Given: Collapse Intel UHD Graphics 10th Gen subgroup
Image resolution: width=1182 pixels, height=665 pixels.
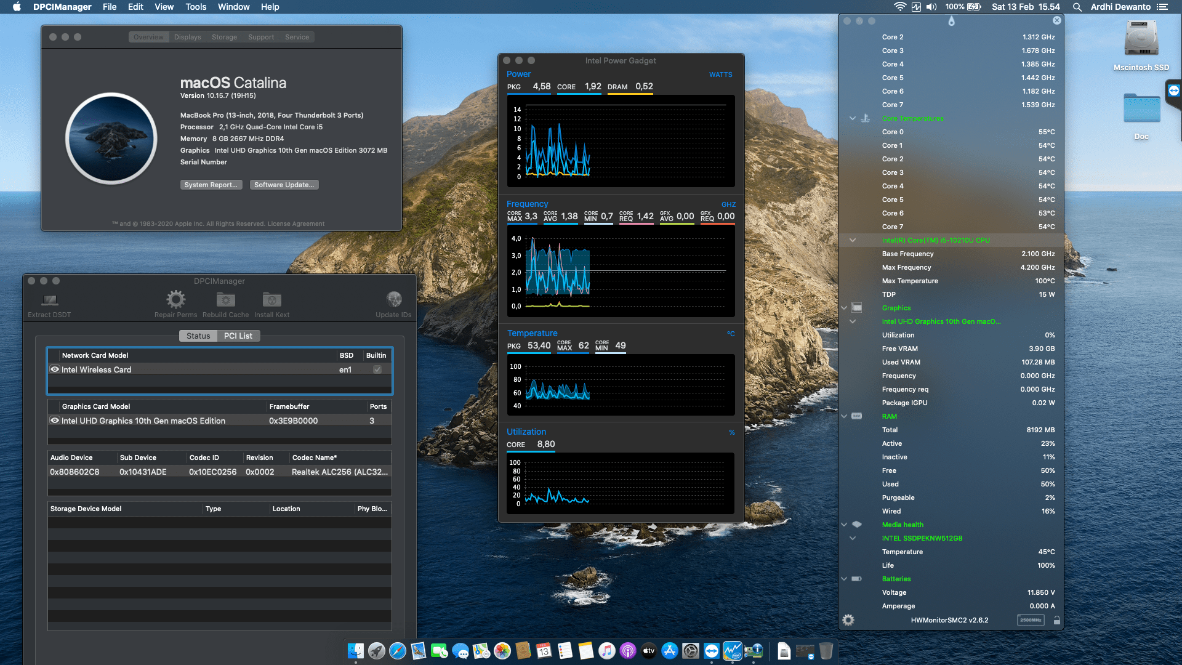Looking at the screenshot, I should pos(853,321).
